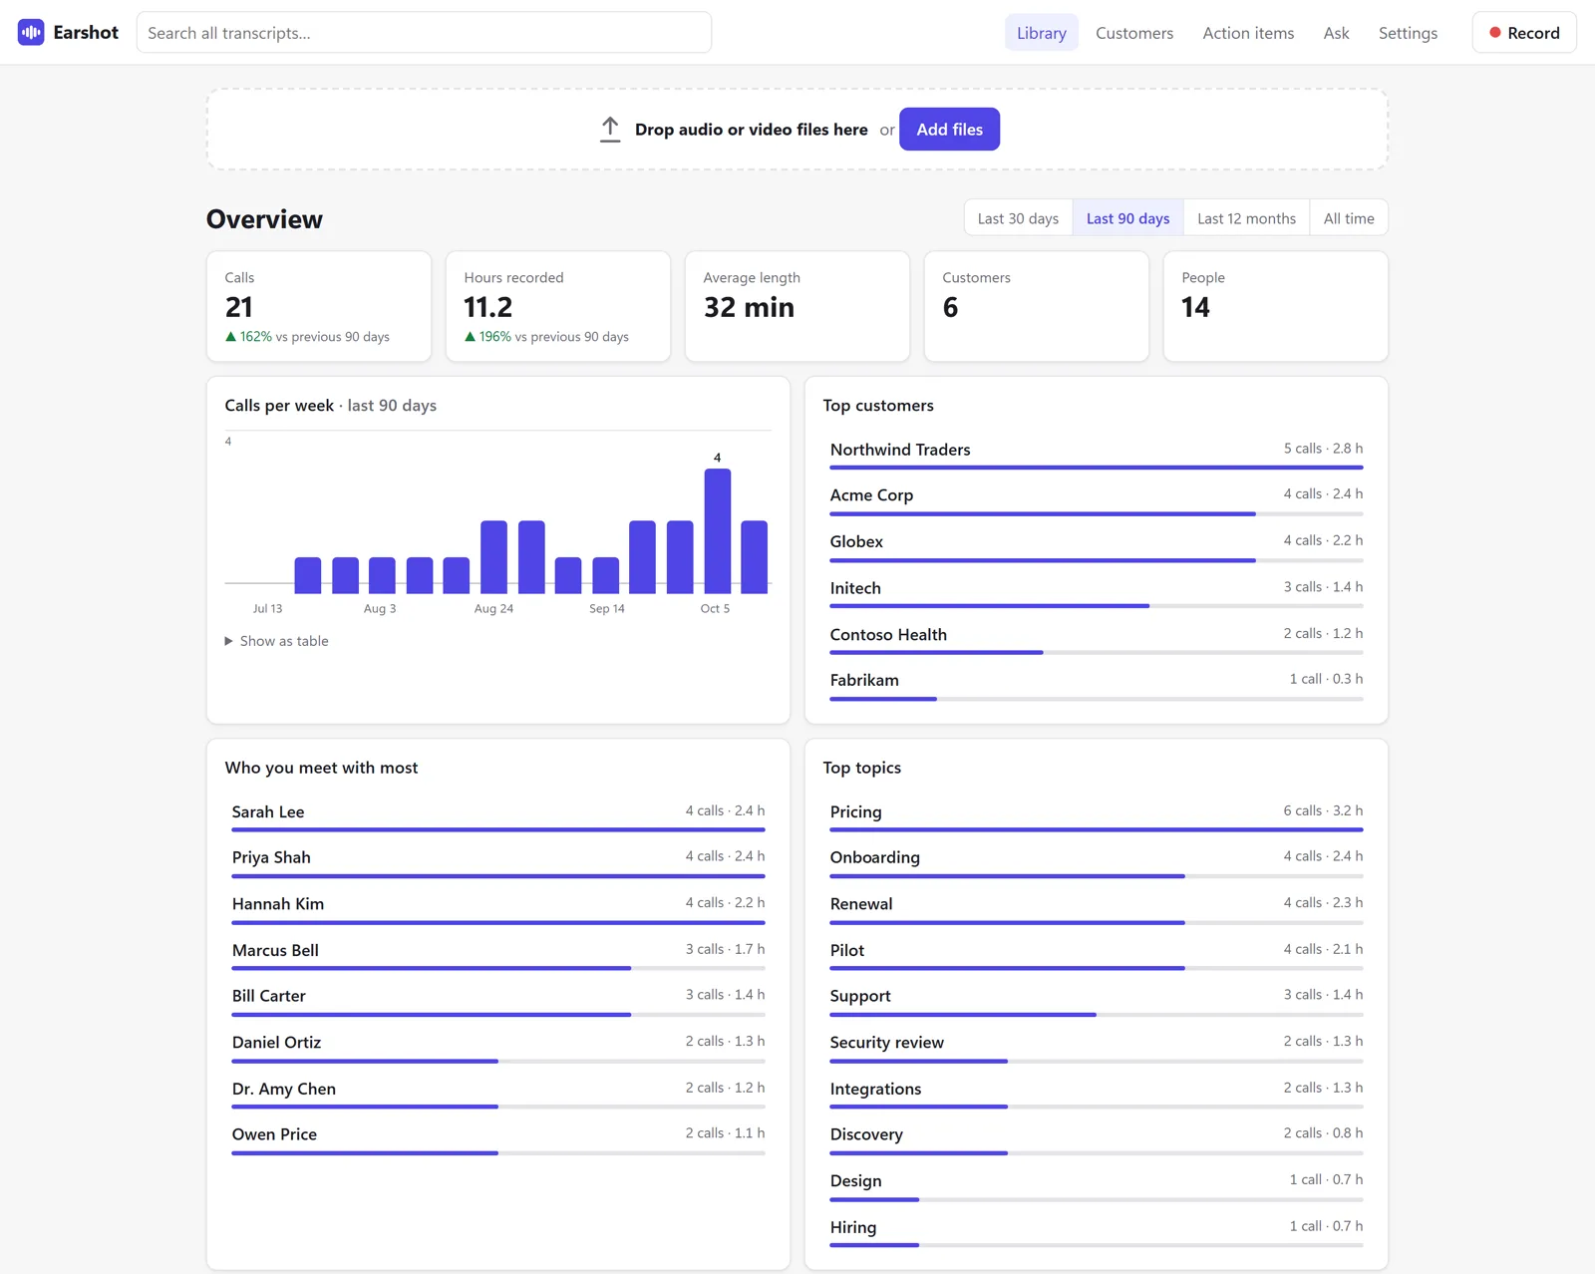The width and height of the screenshot is (1595, 1274).
Task: Click the Add files button
Action: [949, 130]
